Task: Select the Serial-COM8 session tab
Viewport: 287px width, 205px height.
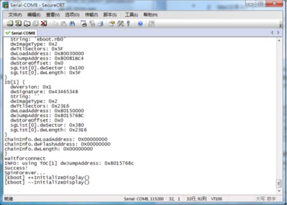Action: 20,33
